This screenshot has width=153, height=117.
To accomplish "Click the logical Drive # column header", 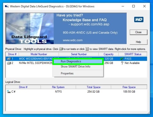I will click(23, 87).
